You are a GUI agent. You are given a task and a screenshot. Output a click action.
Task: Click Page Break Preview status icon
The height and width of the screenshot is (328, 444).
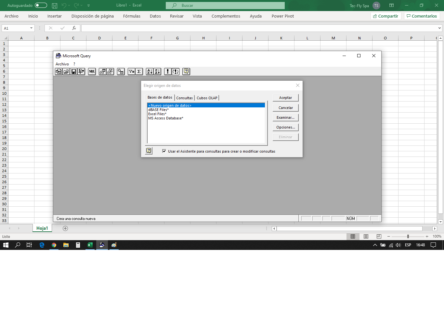pos(379,237)
